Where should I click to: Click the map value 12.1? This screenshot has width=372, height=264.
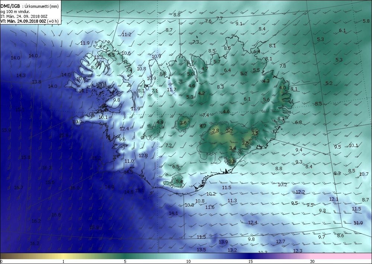tap(334, 199)
